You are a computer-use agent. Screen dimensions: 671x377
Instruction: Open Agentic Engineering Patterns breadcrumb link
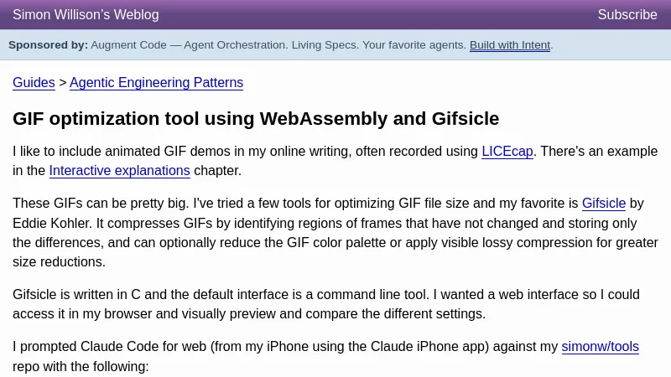point(156,83)
